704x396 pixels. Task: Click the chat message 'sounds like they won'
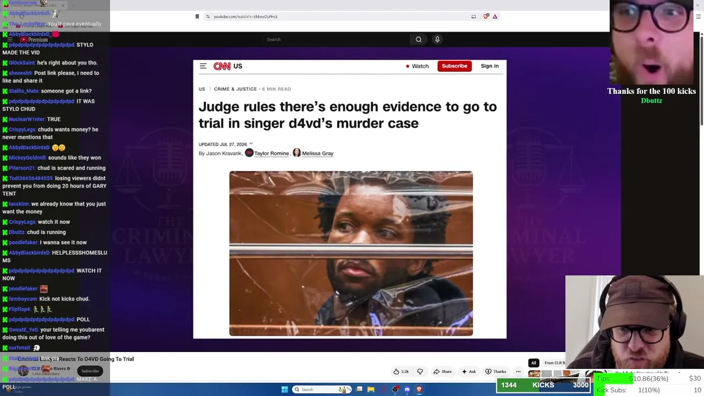tap(74, 158)
